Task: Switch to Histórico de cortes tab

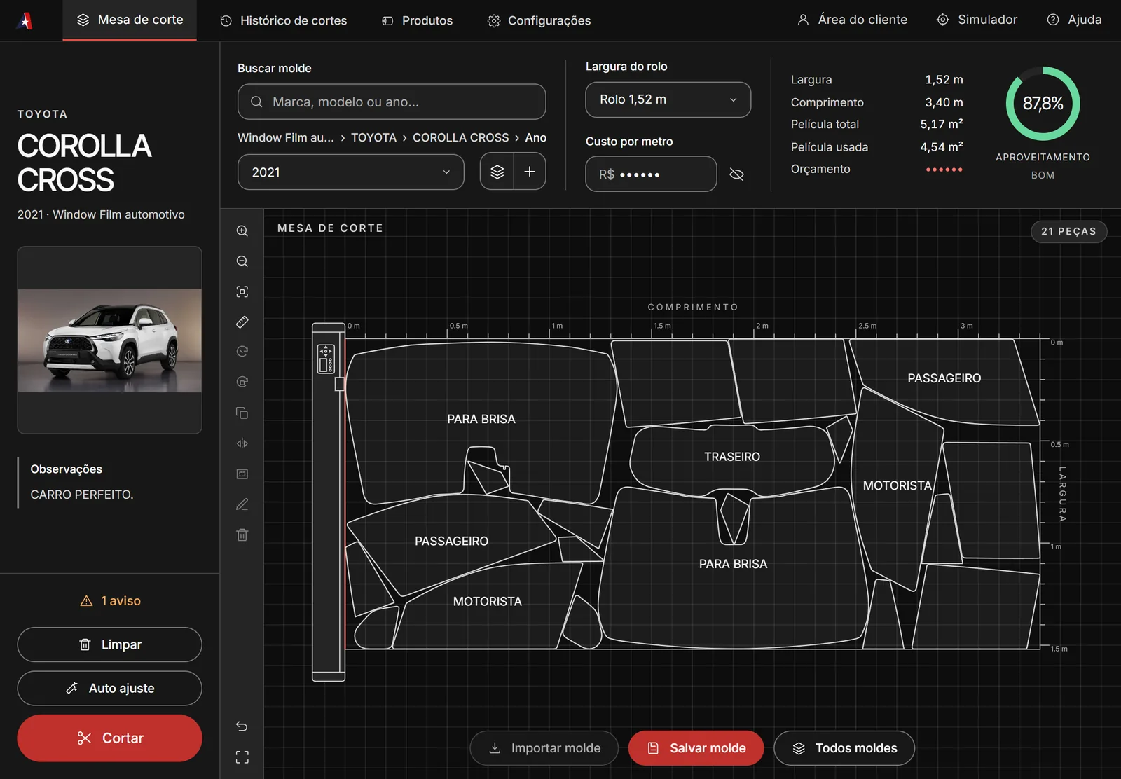Action: point(283,21)
